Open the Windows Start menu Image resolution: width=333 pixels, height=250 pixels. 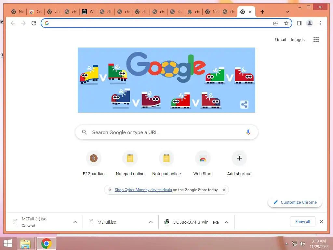pyautogui.click(x=8, y=243)
